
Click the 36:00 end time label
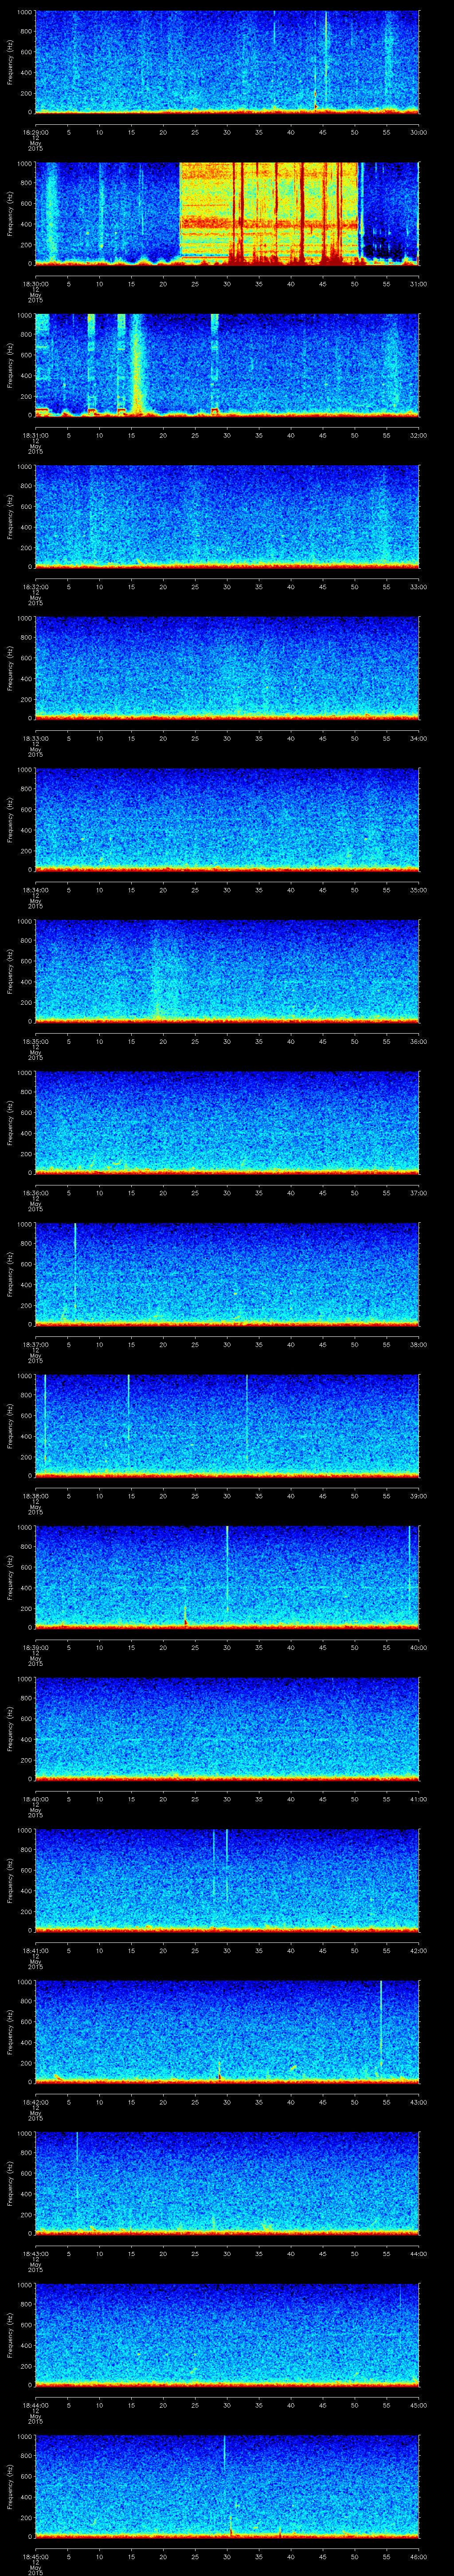tap(419, 1041)
